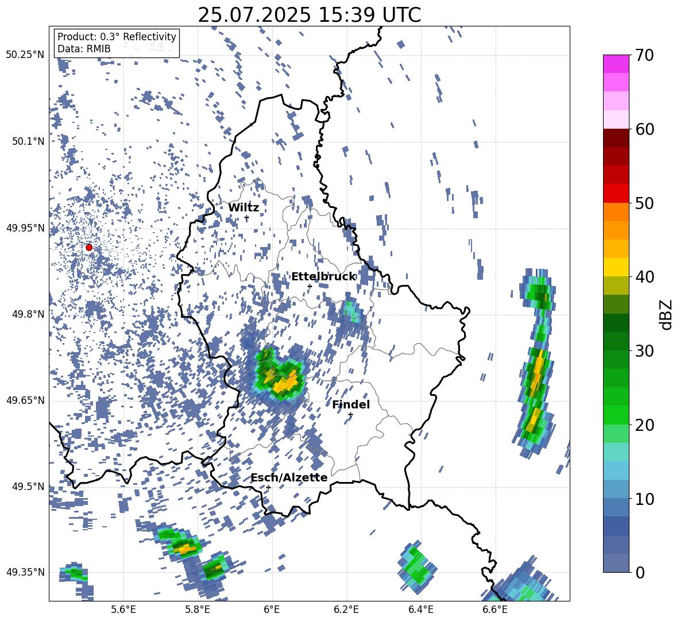Click the Ettelbruck station cross marker
Screen dimensions: 680x621
point(310,286)
